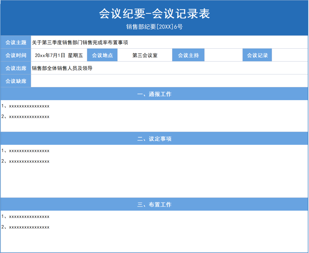This screenshot has height=253, width=309.
Task: Click item 1 under 通报工作
Action: click(x=25, y=106)
